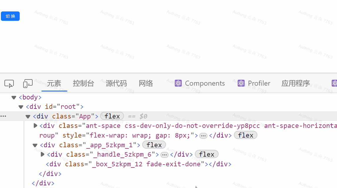
Task: Click the React icon beside Profiler
Action: [241, 83]
